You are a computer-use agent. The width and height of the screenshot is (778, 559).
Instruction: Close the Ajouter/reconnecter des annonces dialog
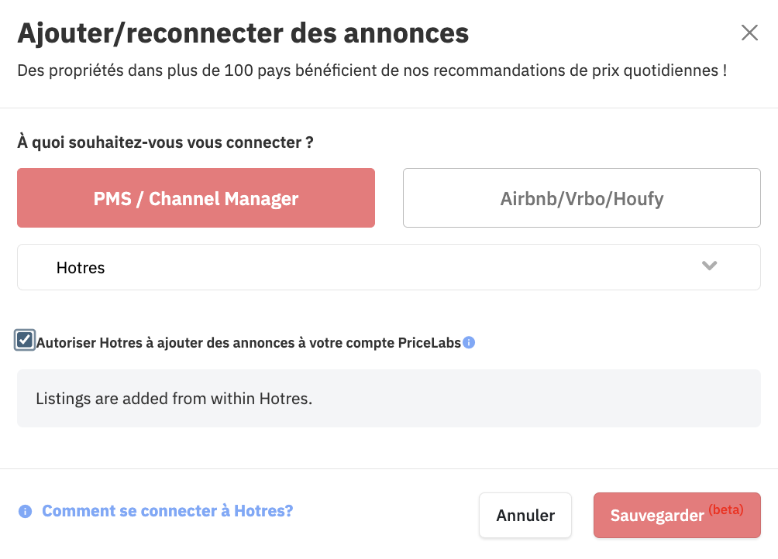tap(749, 33)
